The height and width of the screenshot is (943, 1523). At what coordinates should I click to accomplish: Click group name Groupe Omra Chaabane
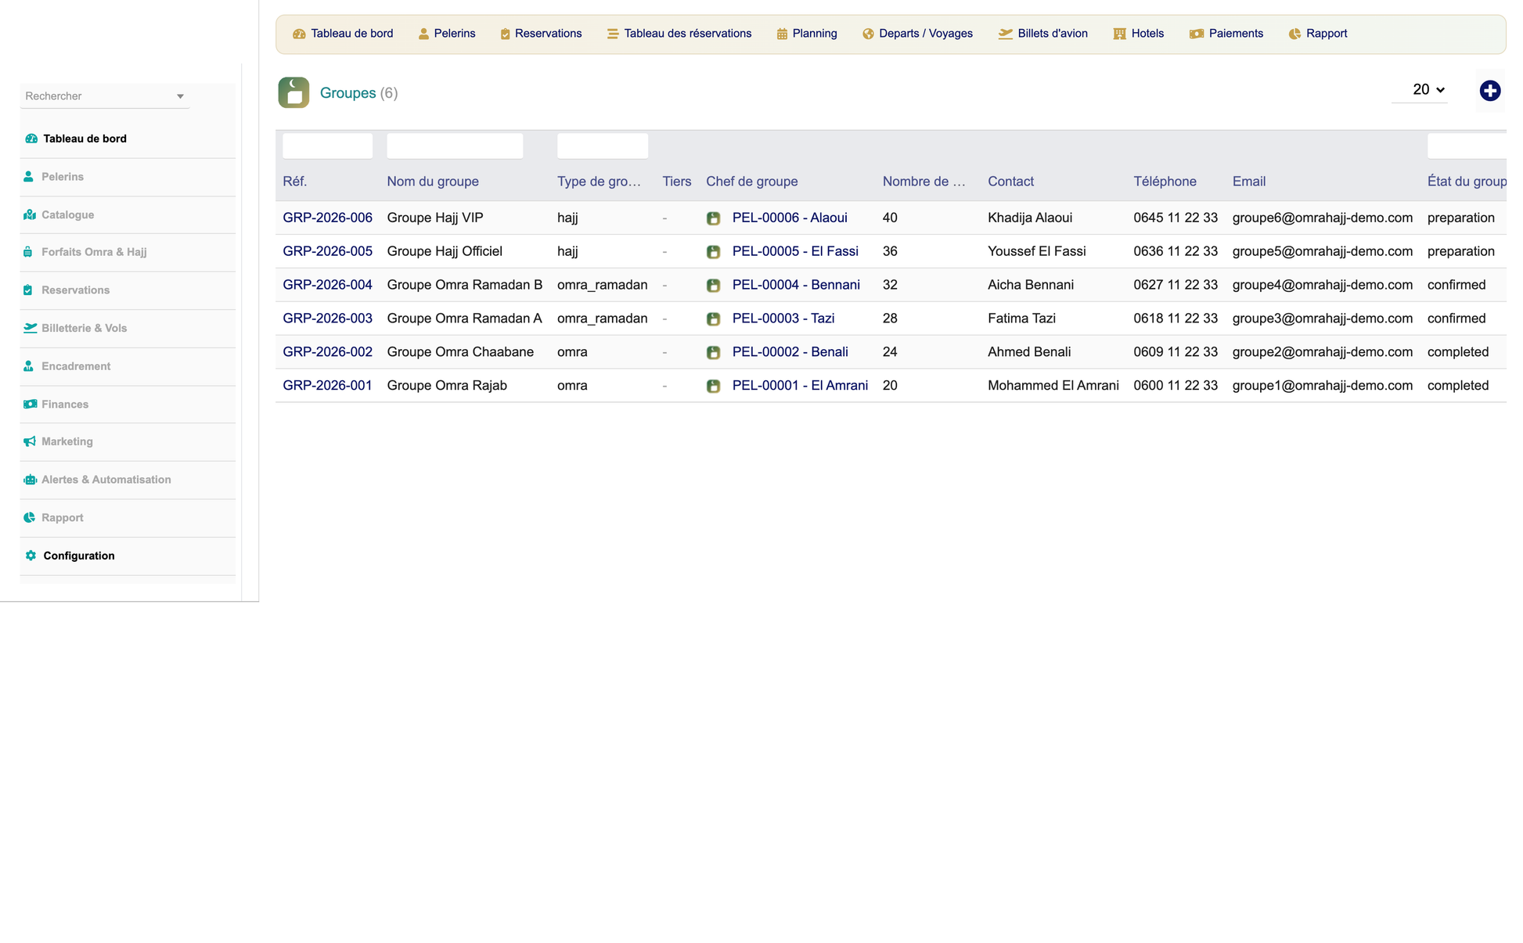pyautogui.click(x=460, y=352)
